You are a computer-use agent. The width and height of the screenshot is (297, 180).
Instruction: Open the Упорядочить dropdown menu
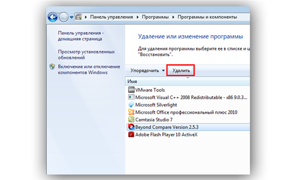[x=148, y=71]
